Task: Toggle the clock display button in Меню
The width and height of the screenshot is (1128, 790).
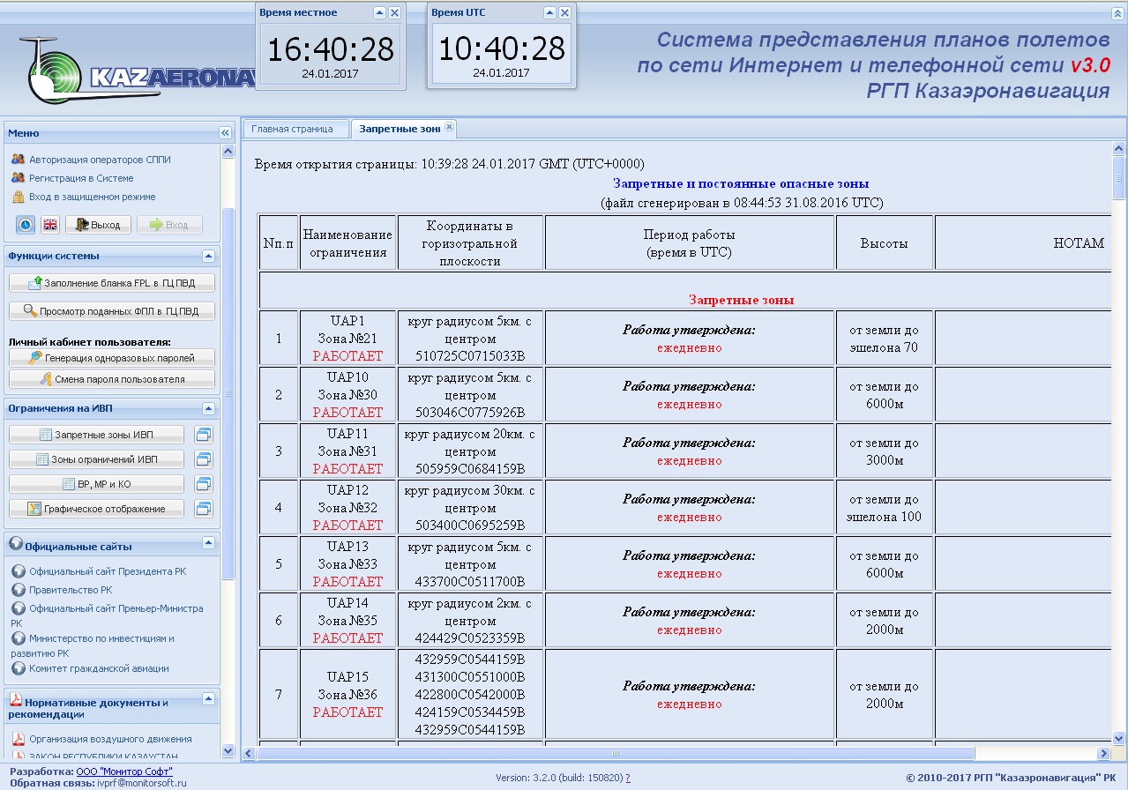Action: point(26,225)
